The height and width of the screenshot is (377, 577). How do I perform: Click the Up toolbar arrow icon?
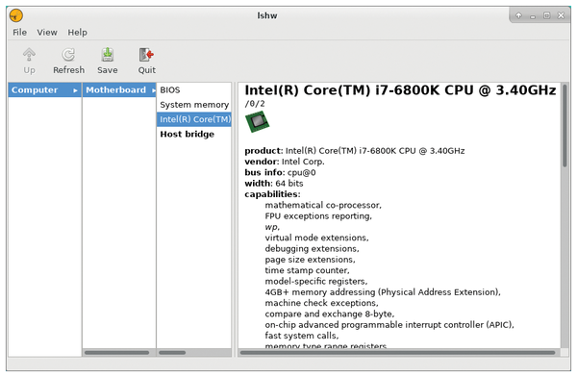(29, 55)
